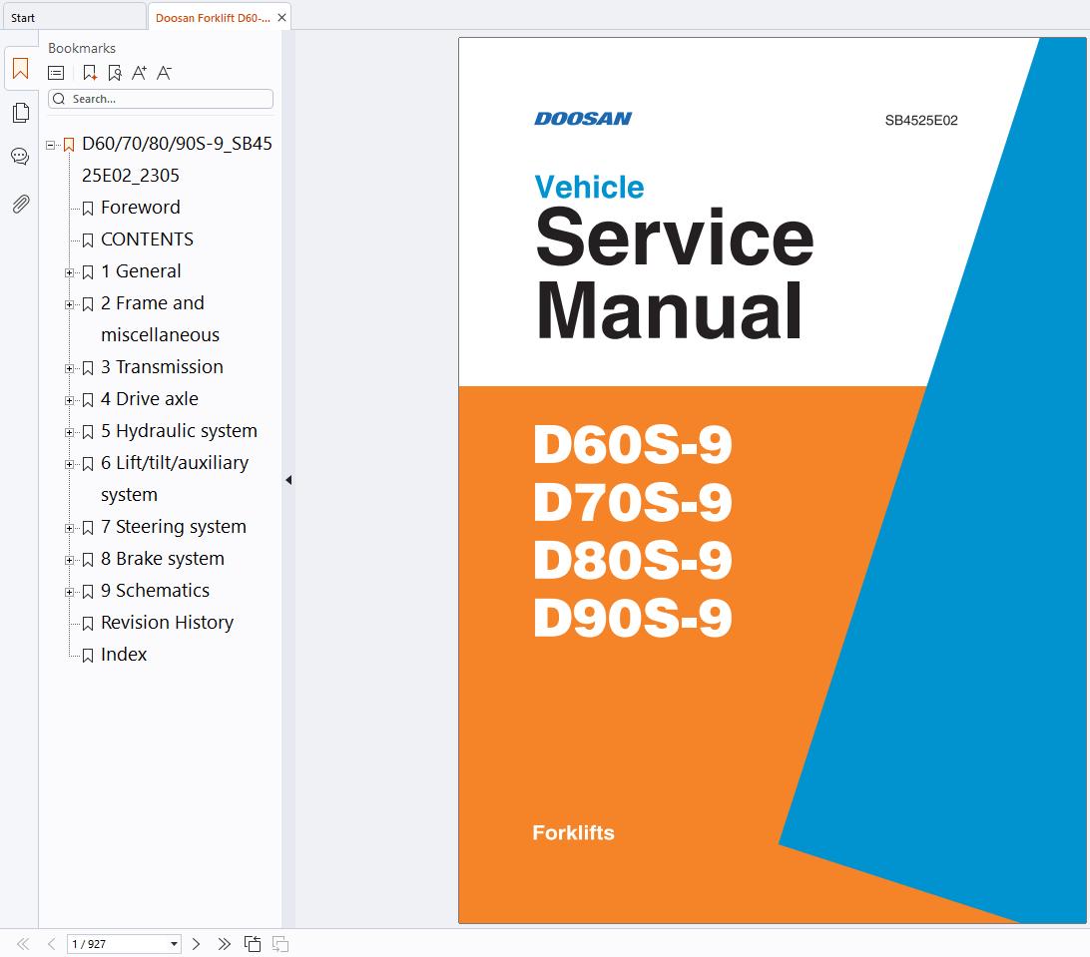Open the Foreword bookmark

[x=141, y=208]
